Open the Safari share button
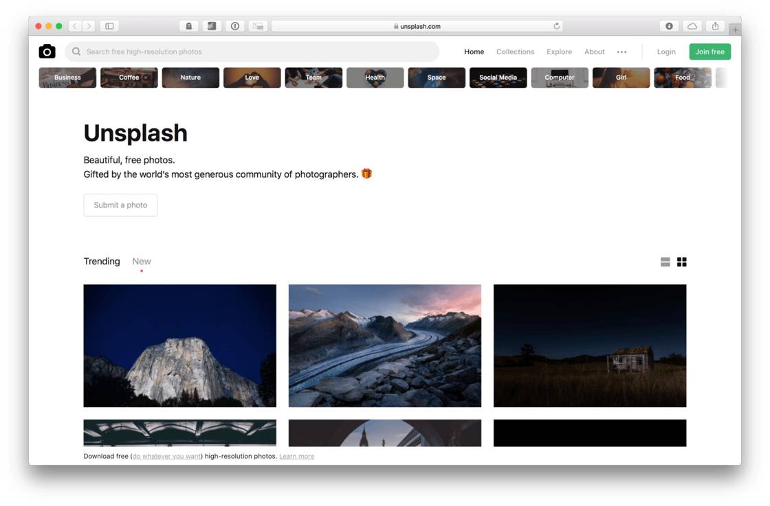The height and width of the screenshot is (506, 770). click(715, 26)
